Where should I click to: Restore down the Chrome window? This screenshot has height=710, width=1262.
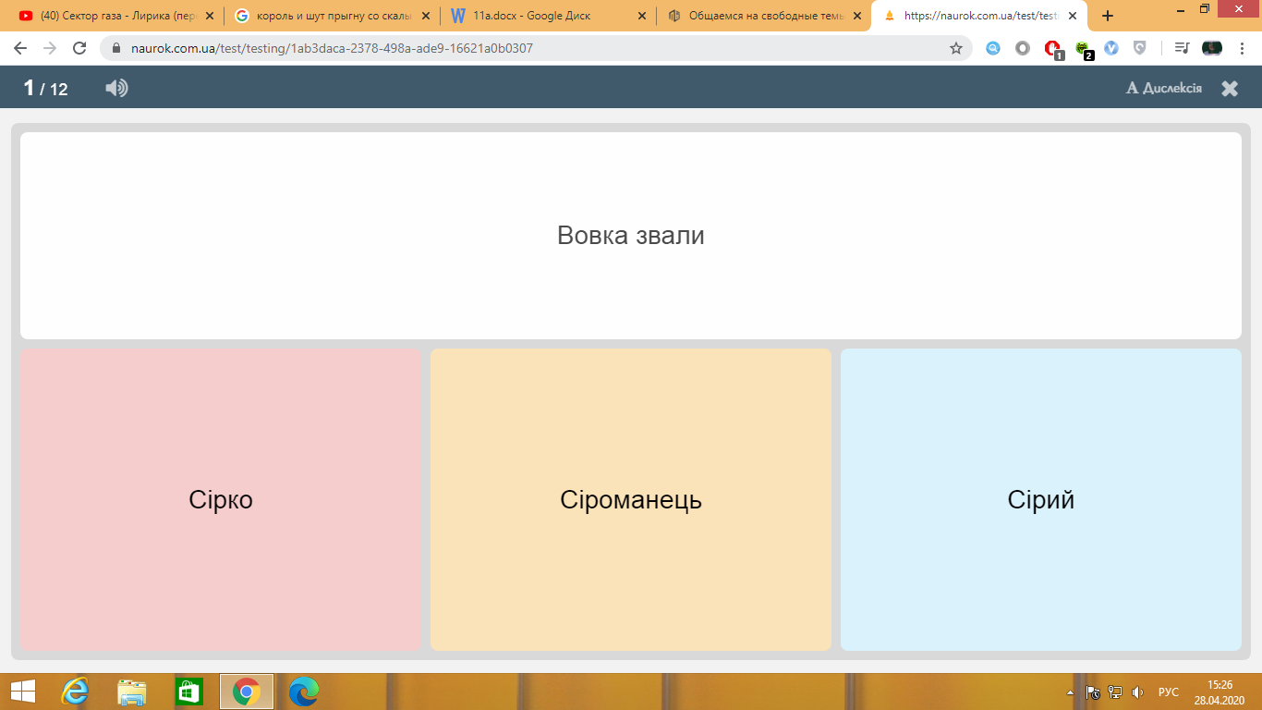(1205, 8)
